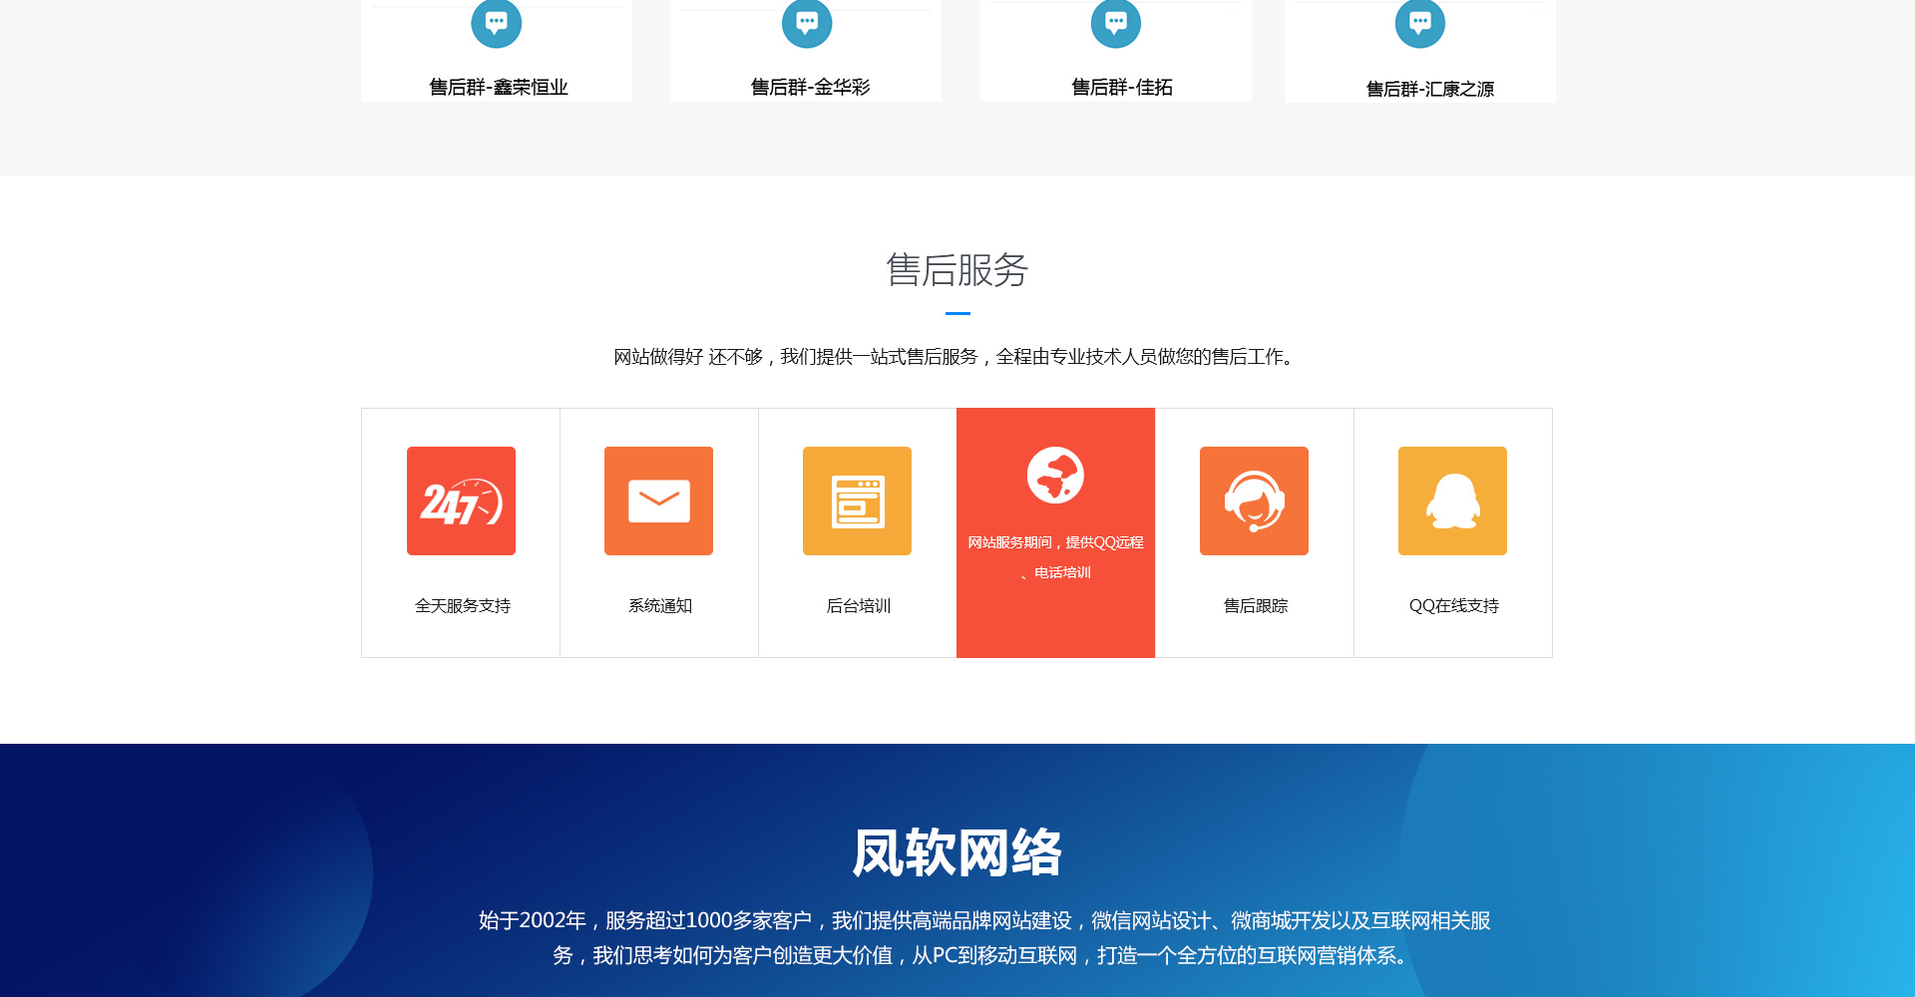Click the chat bubble icon above 售后群-鑫荣恒业
The width and height of the screenshot is (1915, 997).
pos(496,22)
